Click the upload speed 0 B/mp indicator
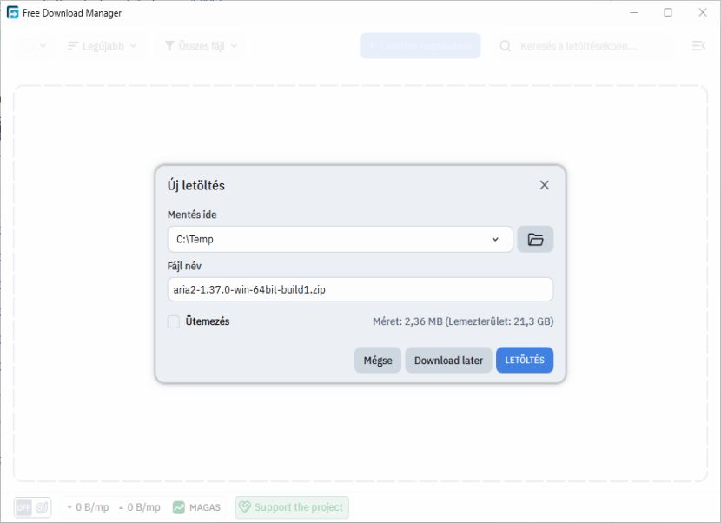 [140, 507]
